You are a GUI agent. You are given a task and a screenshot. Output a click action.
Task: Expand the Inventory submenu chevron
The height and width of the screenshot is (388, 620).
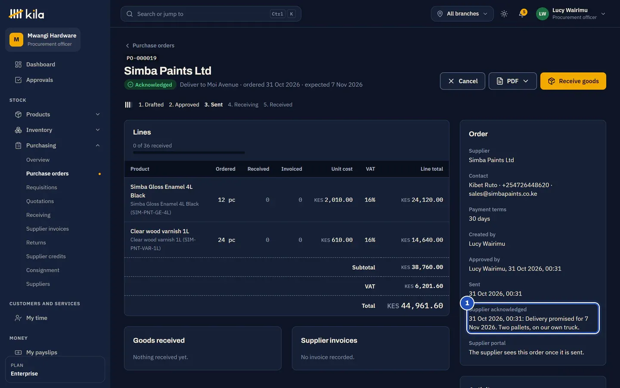pyautogui.click(x=98, y=130)
